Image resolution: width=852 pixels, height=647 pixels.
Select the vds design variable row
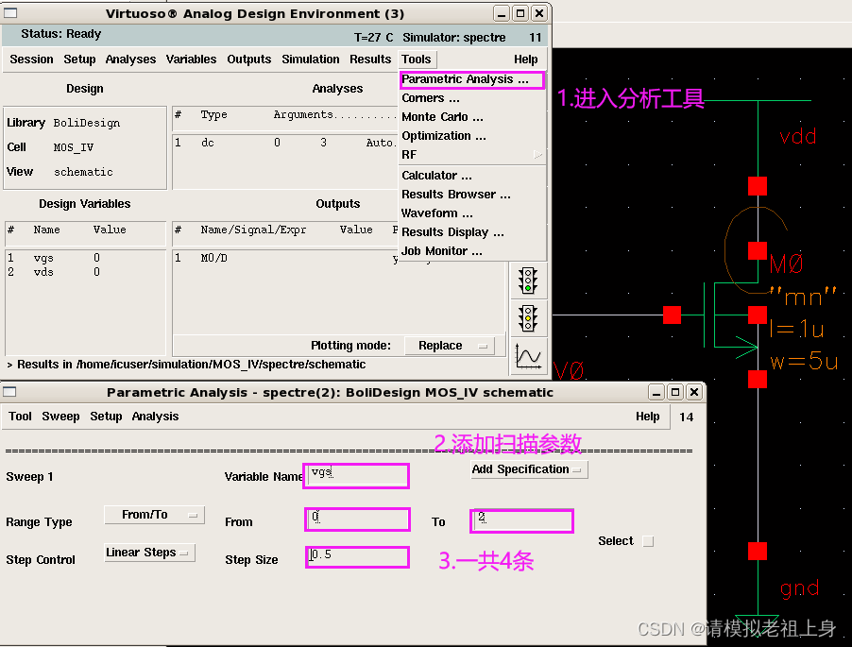tap(85, 272)
